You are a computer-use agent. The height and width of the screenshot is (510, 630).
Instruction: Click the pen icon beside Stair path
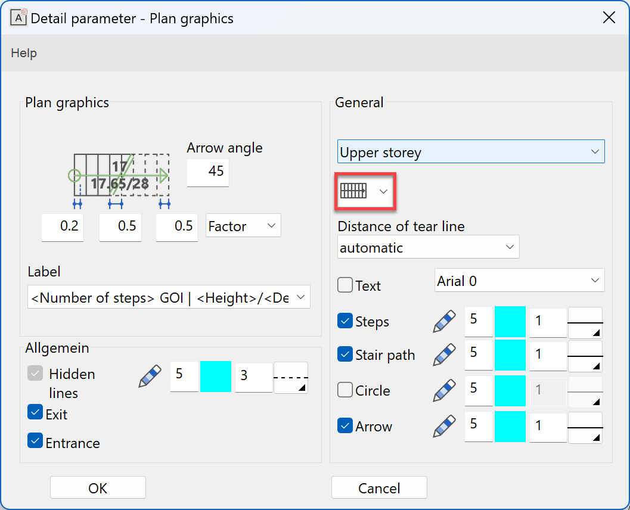coord(443,354)
